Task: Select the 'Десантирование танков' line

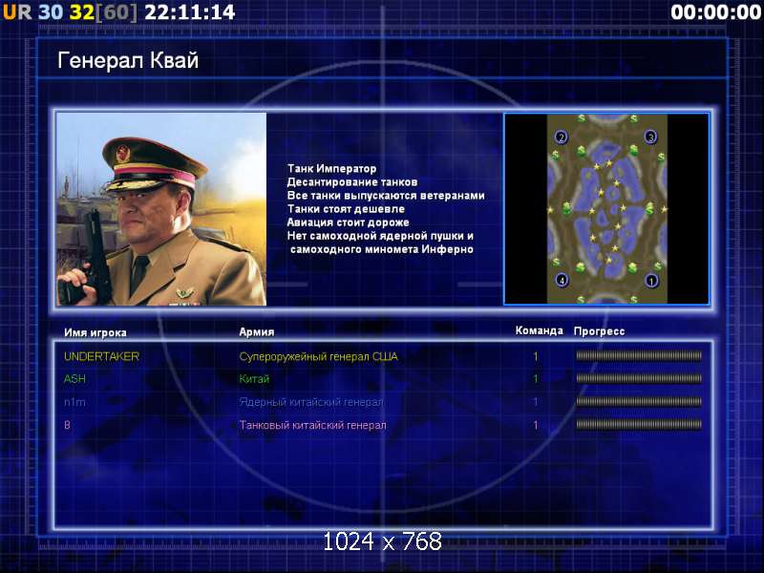Action: click(x=351, y=182)
